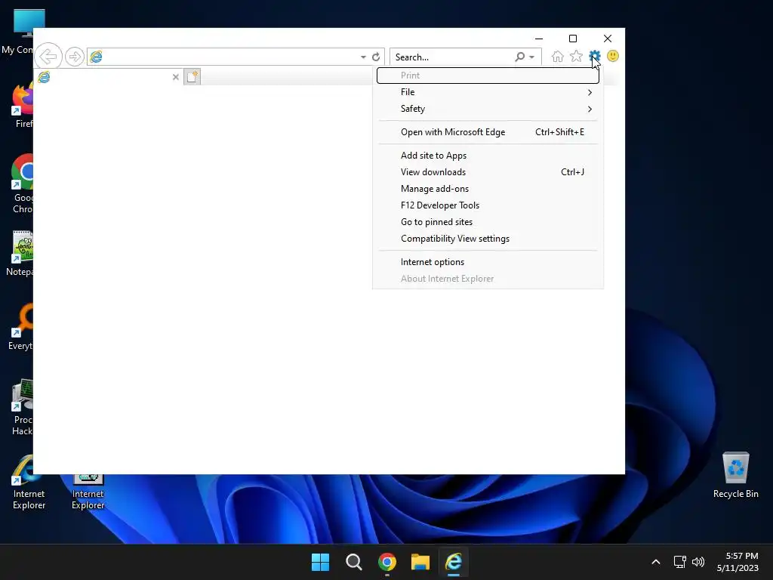Open the address bar autocomplete dropdown arrow
Viewport: 773px width, 580px height.
[363, 57]
